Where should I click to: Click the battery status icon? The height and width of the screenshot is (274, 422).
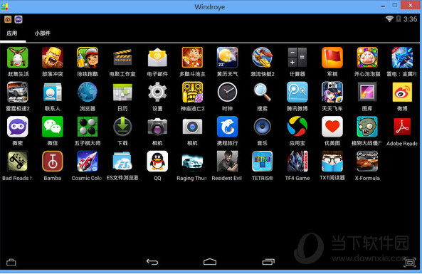tap(399, 19)
